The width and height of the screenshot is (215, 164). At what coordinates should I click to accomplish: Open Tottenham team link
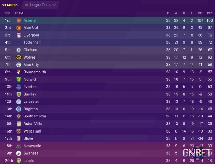(32, 42)
